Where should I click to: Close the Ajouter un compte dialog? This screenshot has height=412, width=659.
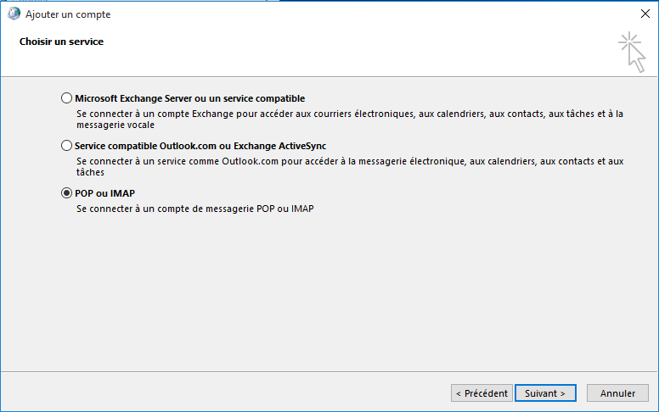tap(643, 14)
